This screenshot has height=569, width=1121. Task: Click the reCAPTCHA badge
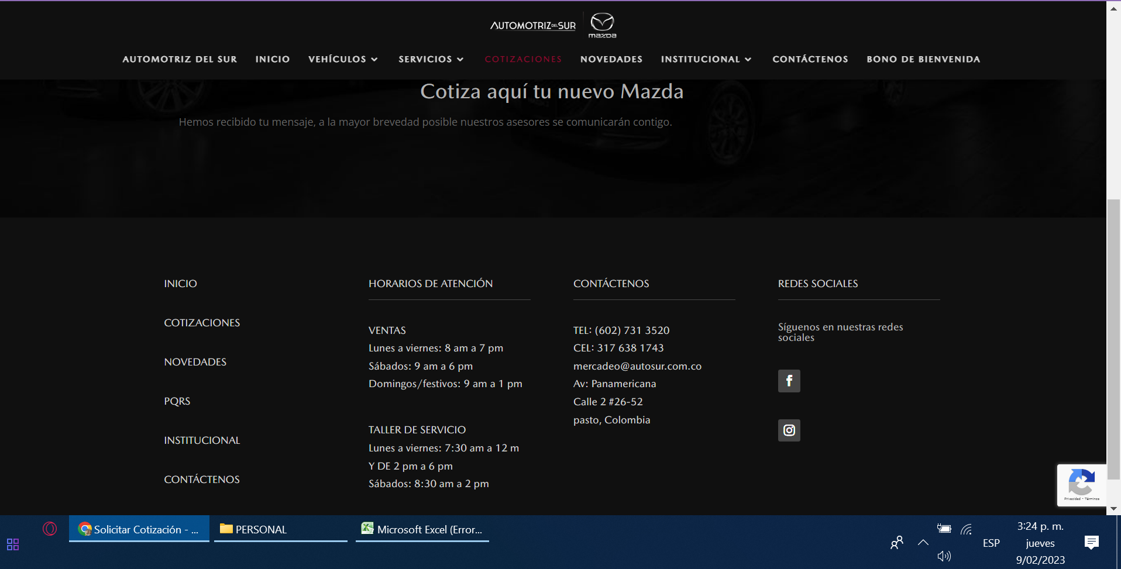tap(1081, 485)
